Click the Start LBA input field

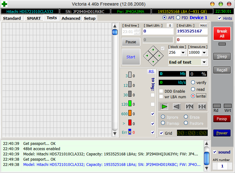point(158,31)
